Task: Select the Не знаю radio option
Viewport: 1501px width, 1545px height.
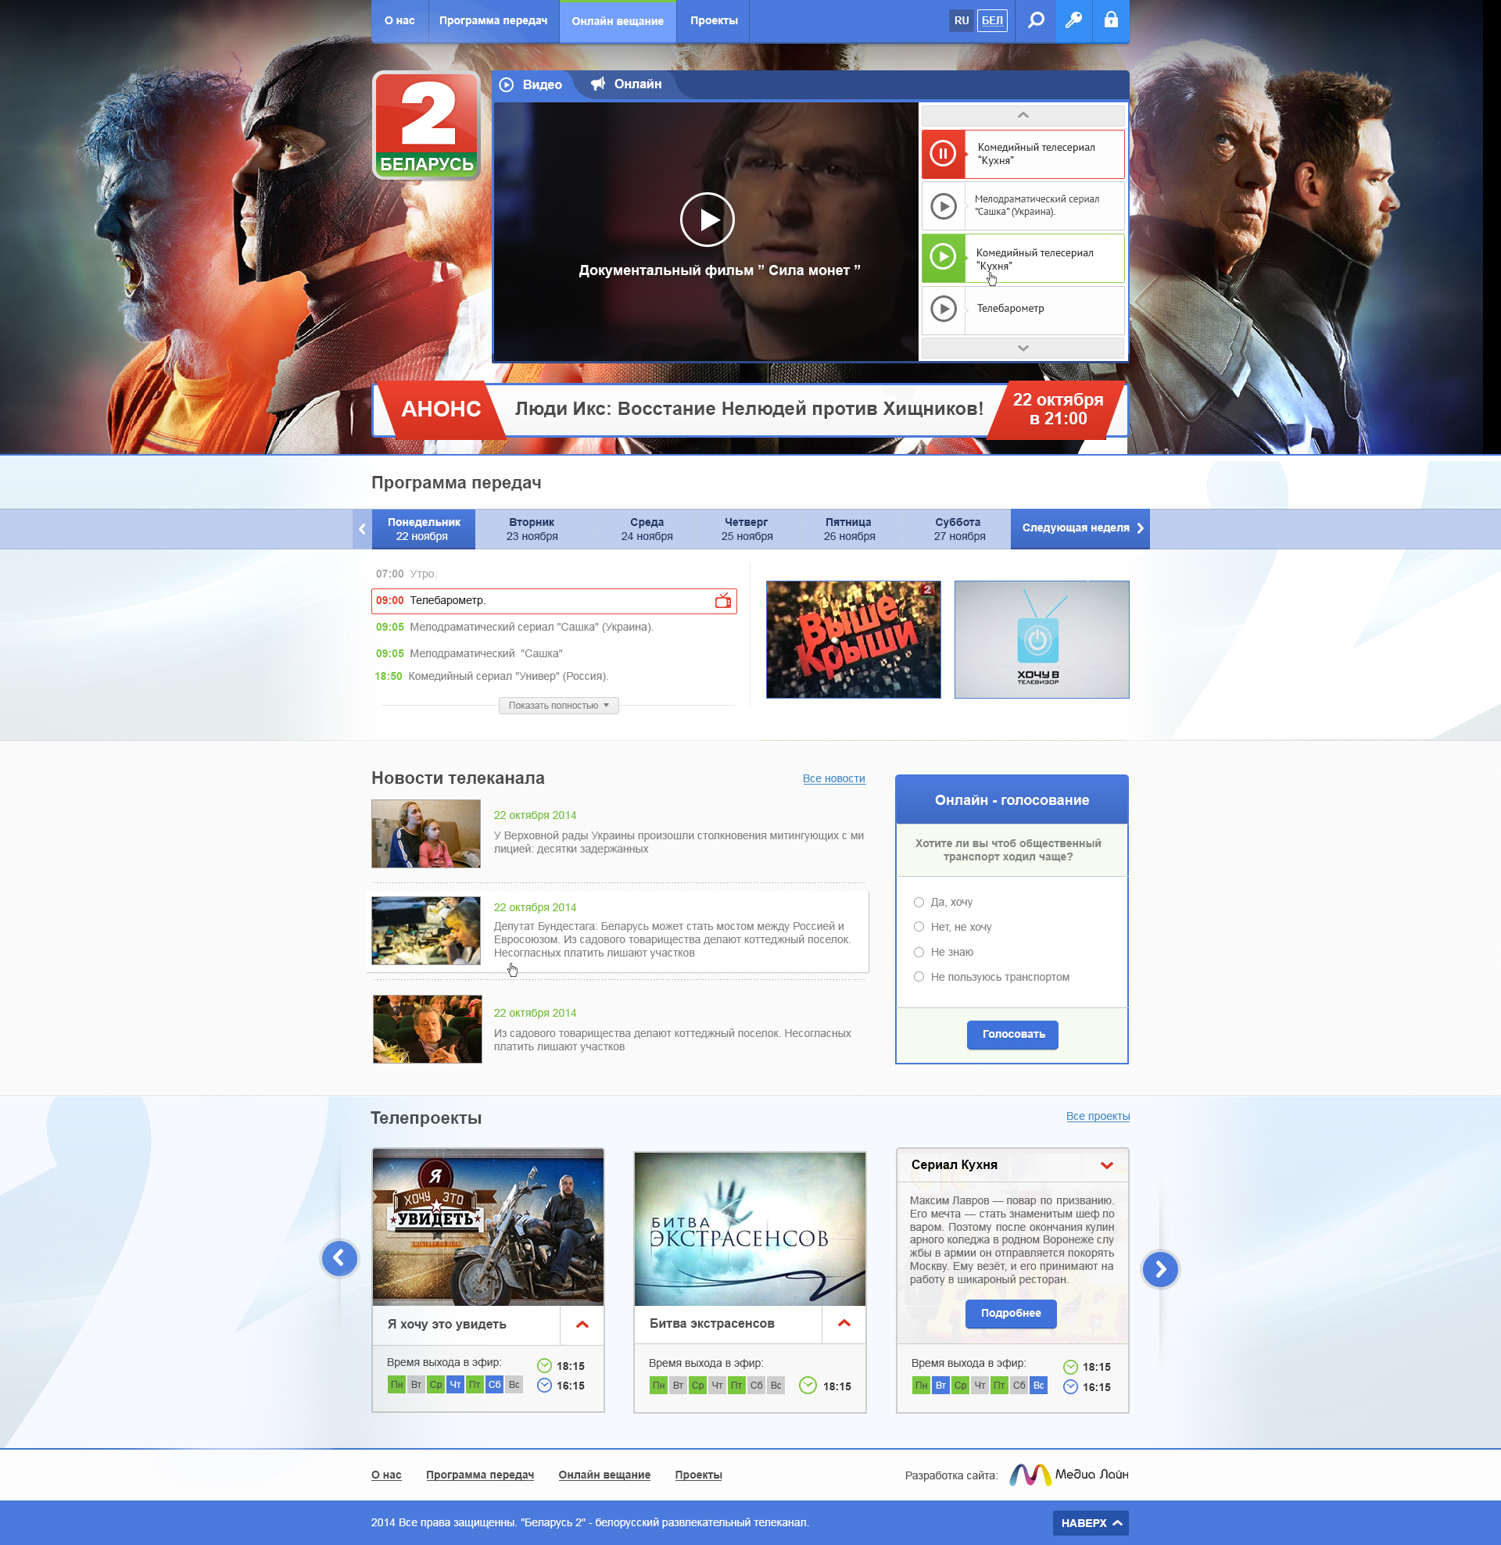Action: pyautogui.click(x=919, y=951)
